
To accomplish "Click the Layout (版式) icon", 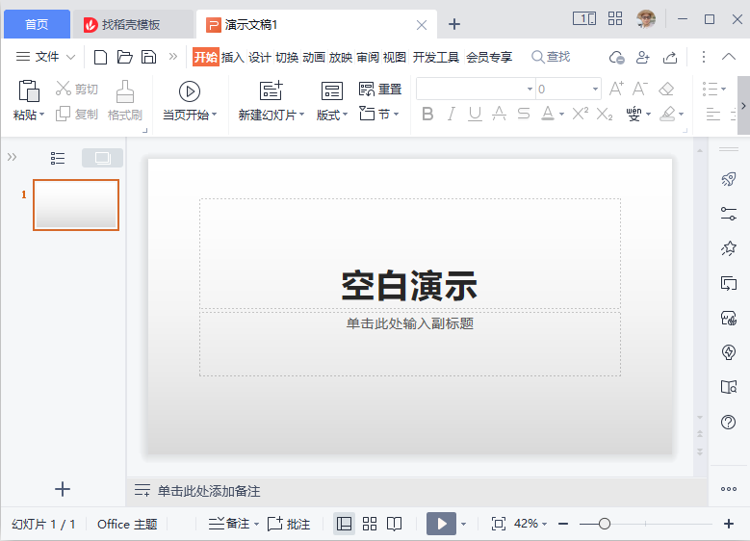I will tap(331, 90).
